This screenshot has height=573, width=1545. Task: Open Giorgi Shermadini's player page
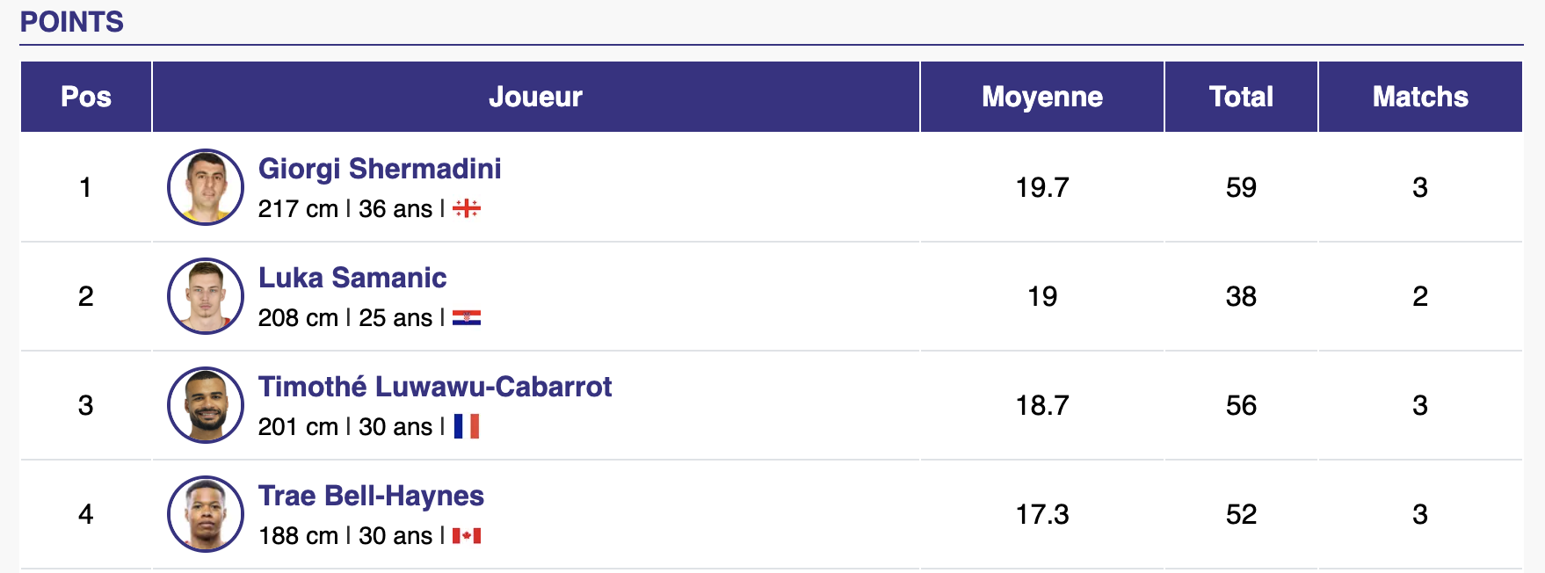(380, 169)
